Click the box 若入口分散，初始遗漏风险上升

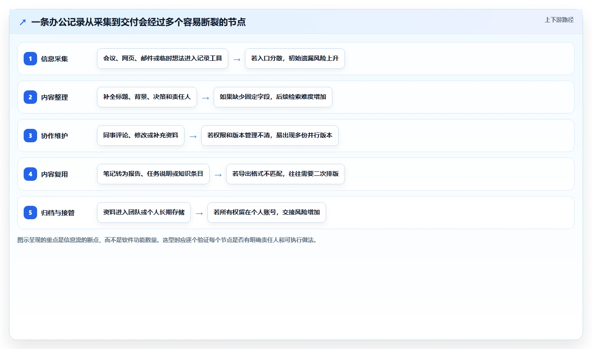pos(295,58)
